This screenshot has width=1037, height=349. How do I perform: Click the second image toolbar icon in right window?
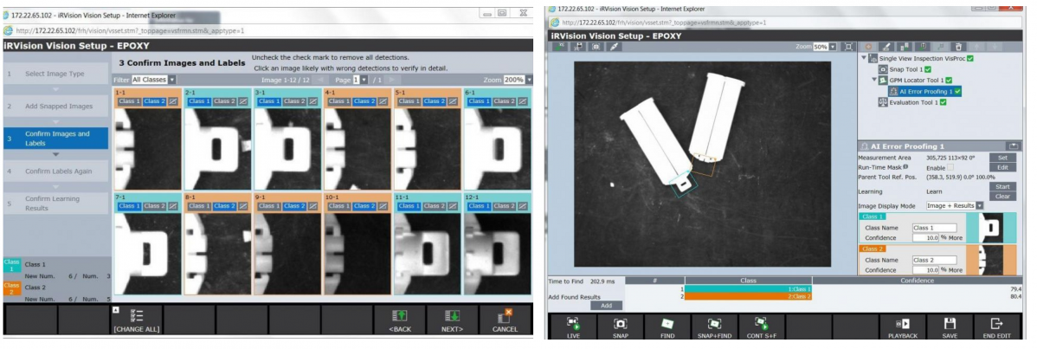click(579, 47)
